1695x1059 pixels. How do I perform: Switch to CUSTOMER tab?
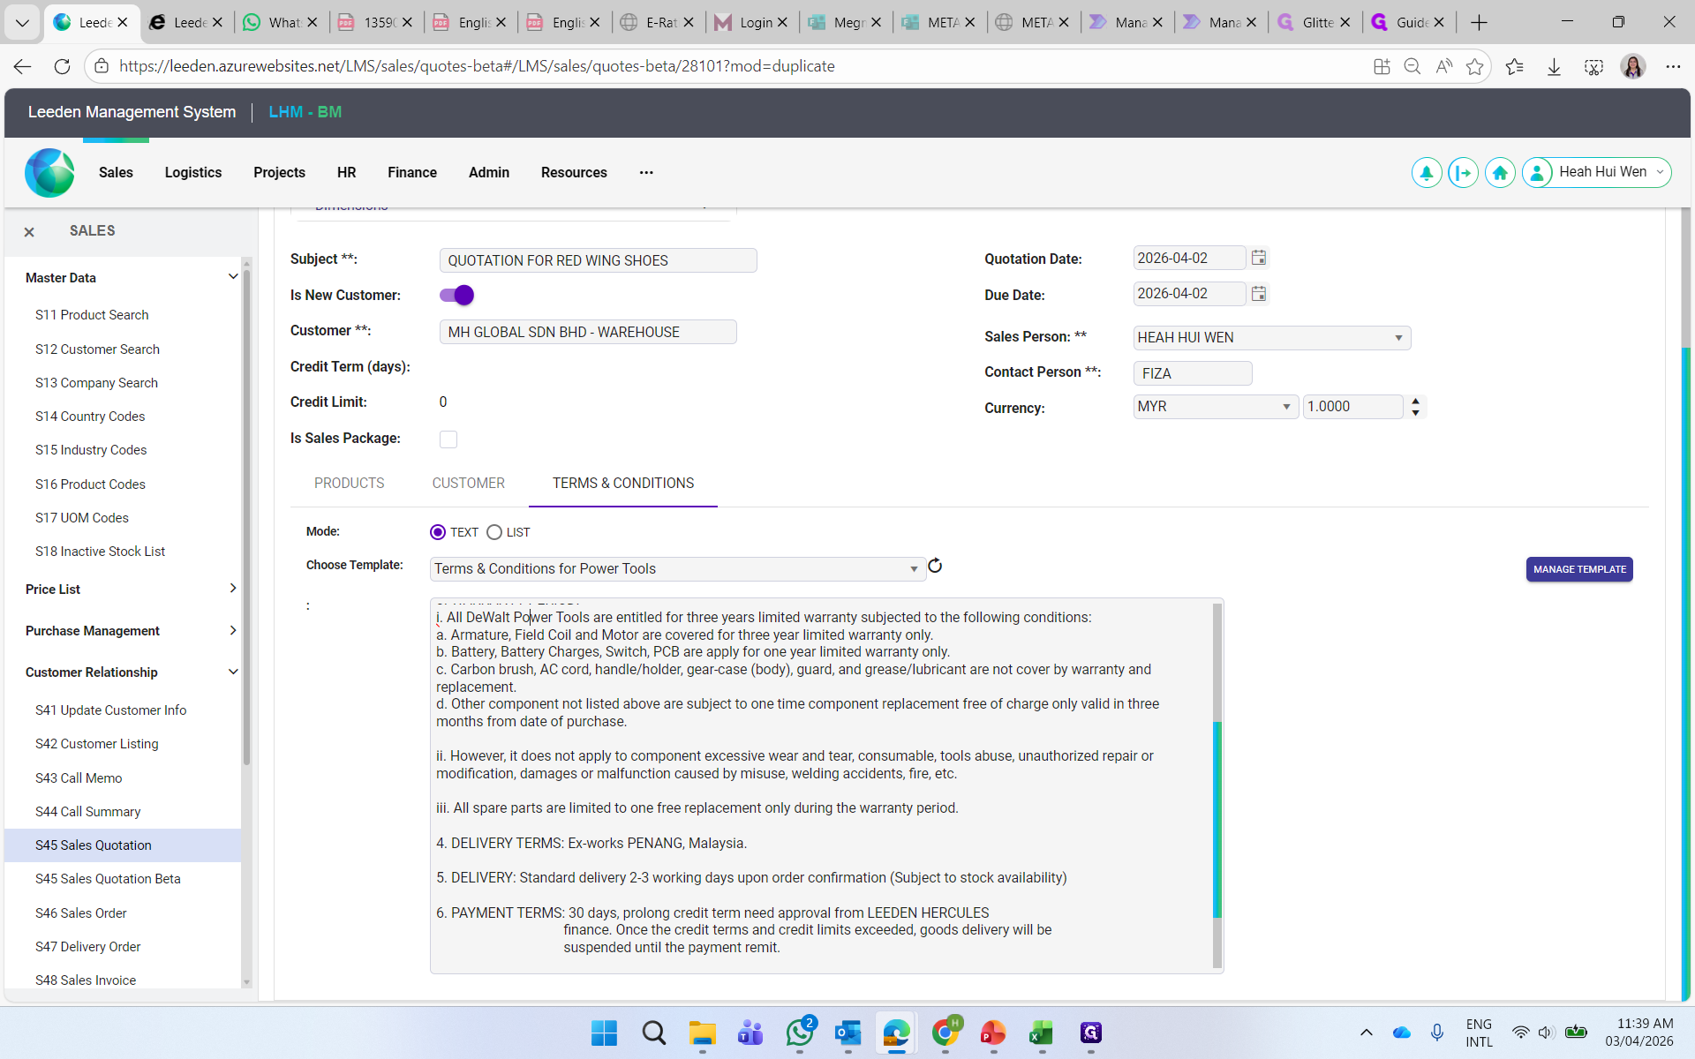pos(469,484)
